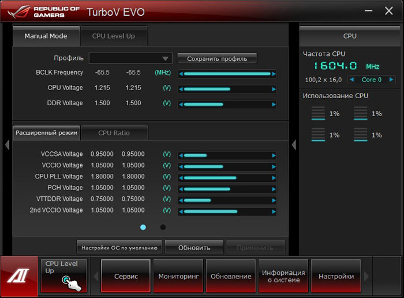Click left arrow on BCLK Frequency slider
Screen dimensions: 404x298
[180, 74]
